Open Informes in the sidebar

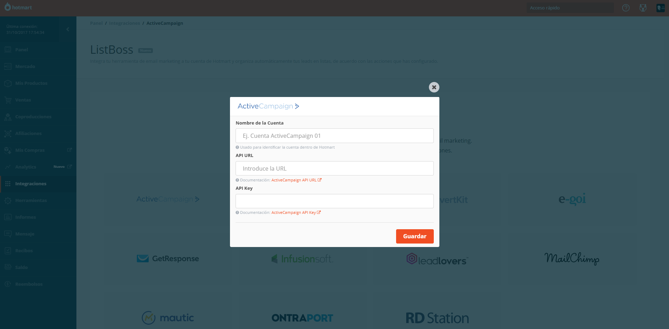[38, 217]
